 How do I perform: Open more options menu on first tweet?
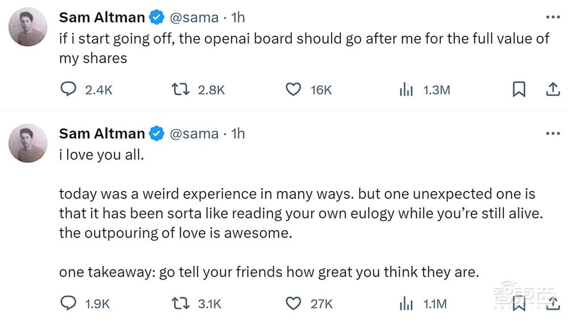coord(552,18)
